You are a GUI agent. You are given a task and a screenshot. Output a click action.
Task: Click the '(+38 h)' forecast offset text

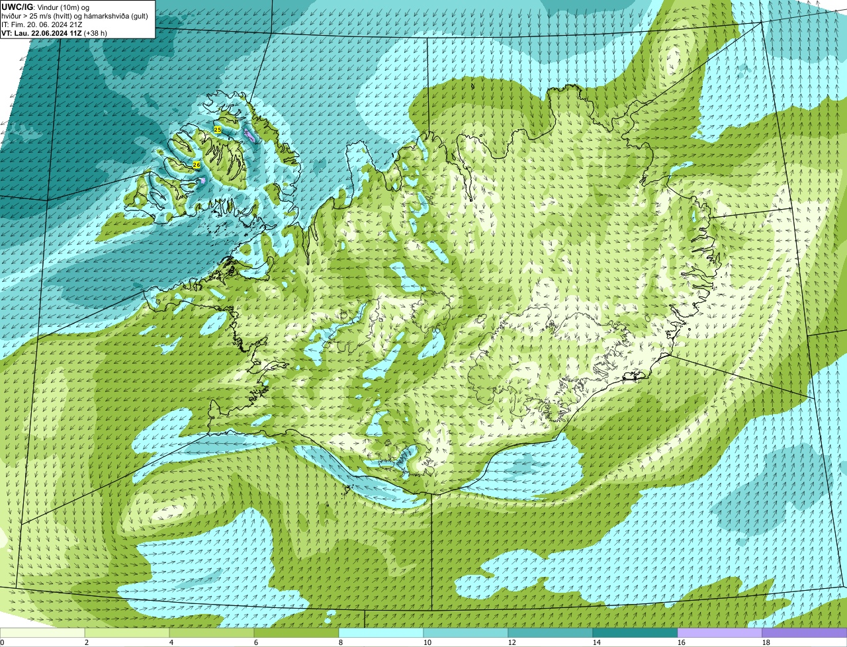96,33
